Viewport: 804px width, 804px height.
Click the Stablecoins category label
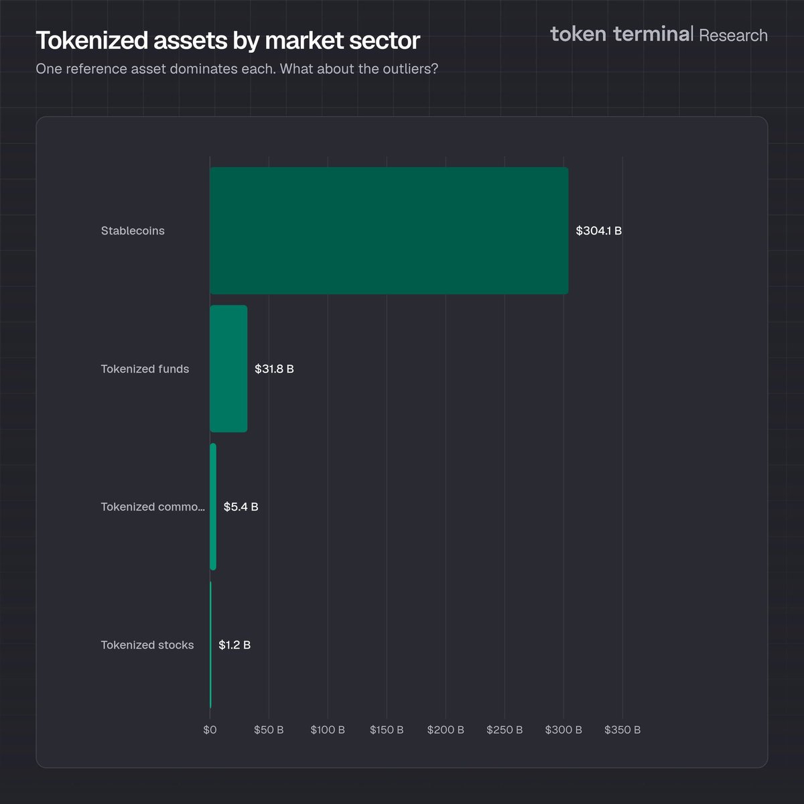[133, 230]
